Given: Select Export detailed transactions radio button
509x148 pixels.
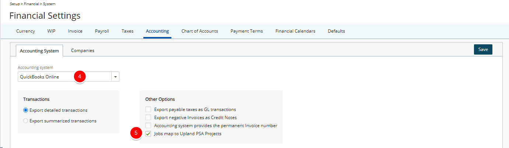Looking at the screenshot, I should tap(26, 110).
